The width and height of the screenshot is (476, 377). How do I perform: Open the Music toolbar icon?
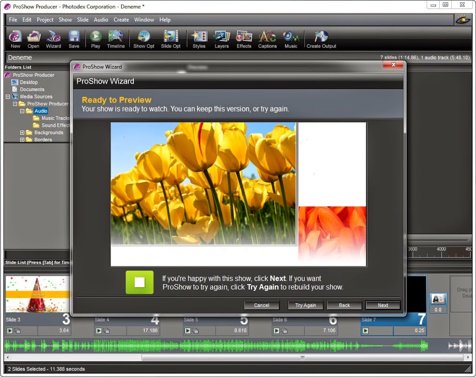click(291, 40)
